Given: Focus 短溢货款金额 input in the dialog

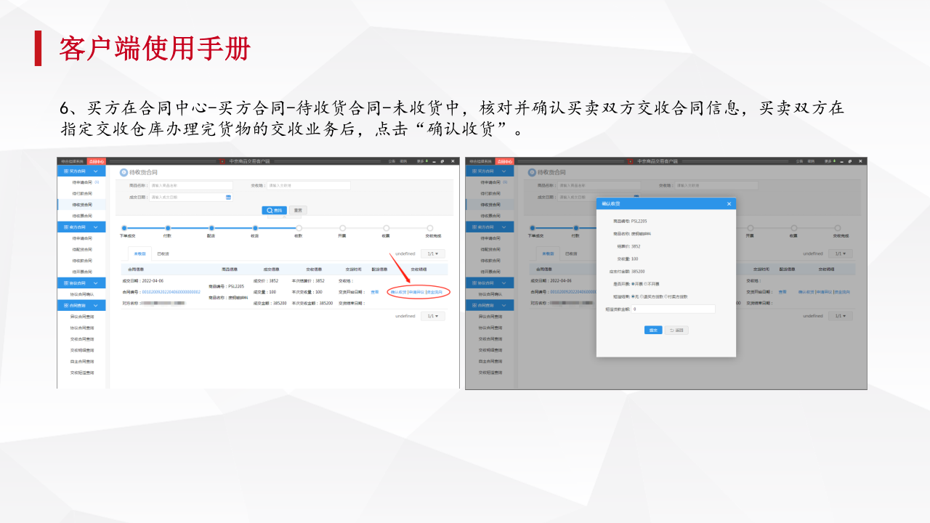Looking at the screenshot, I should coord(674,309).
